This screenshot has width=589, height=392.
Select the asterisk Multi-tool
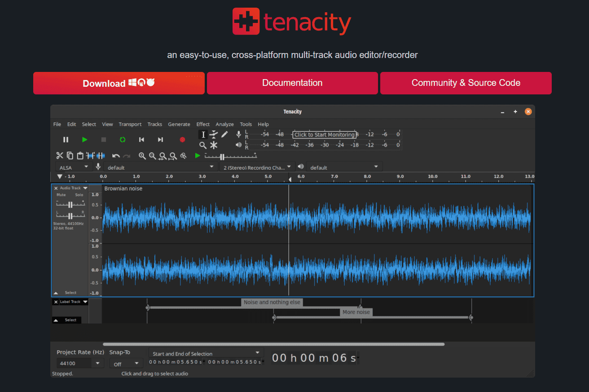click(214, 145)
